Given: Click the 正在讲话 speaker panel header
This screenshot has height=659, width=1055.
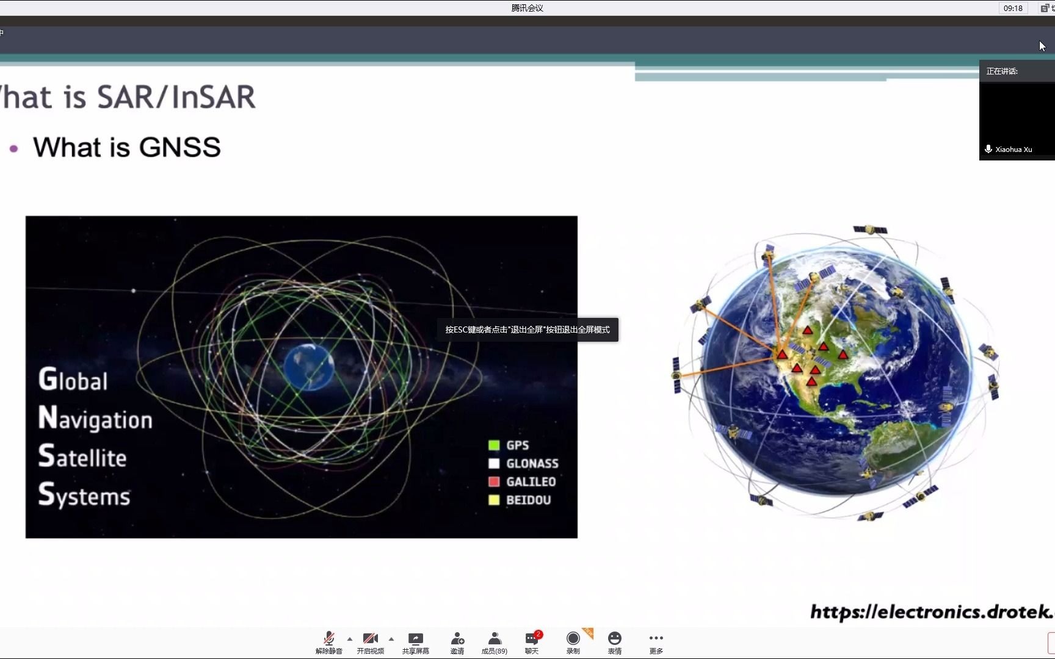Looking at the screenshot, I should click(x=1017, y=71).
